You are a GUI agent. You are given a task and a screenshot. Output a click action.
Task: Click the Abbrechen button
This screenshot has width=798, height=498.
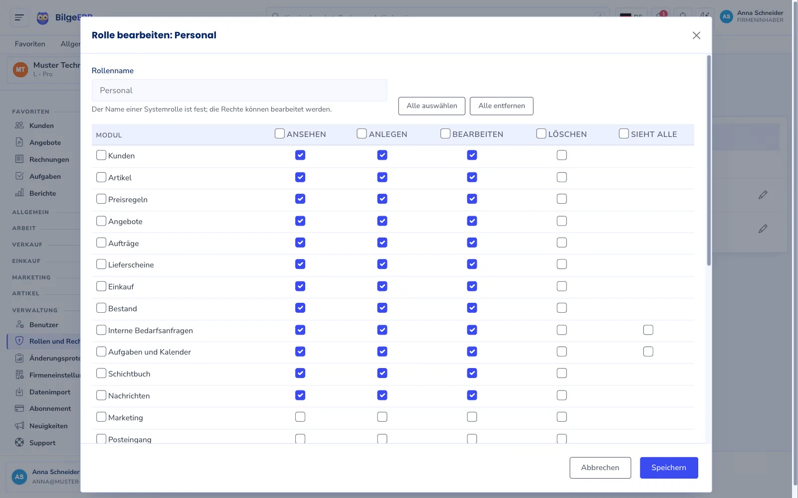coord(600,468)
